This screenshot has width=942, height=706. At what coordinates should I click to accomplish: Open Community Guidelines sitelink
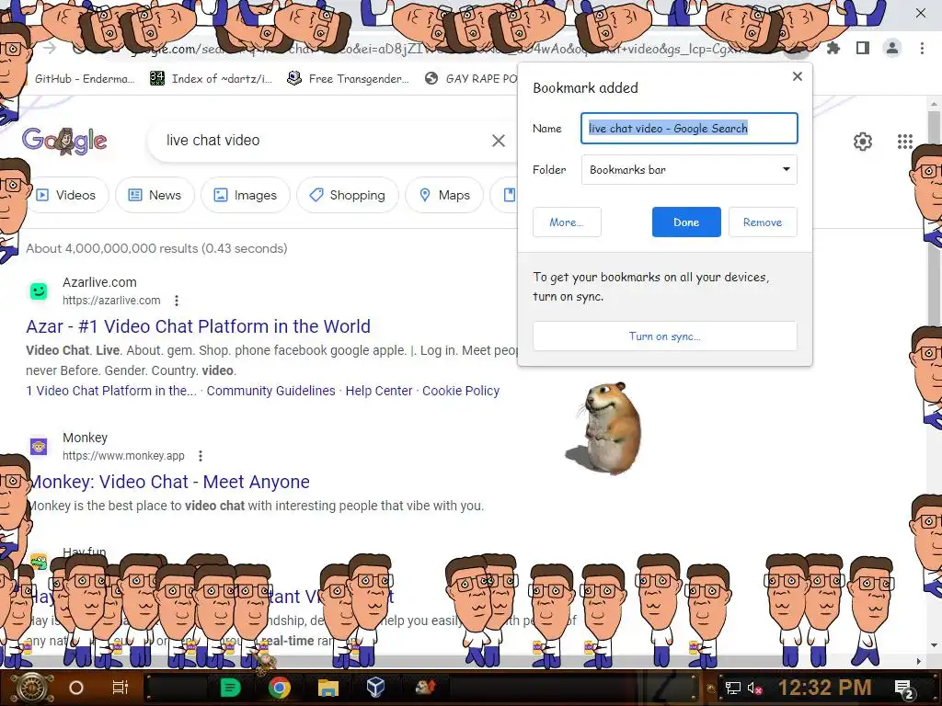pos(271,391)
